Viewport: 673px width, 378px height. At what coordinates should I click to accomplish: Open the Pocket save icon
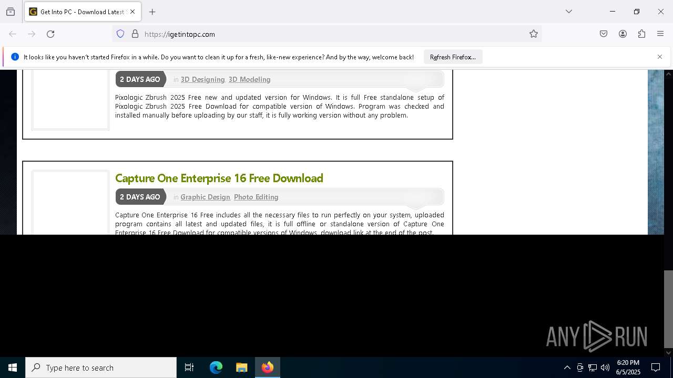coord(604,34)
